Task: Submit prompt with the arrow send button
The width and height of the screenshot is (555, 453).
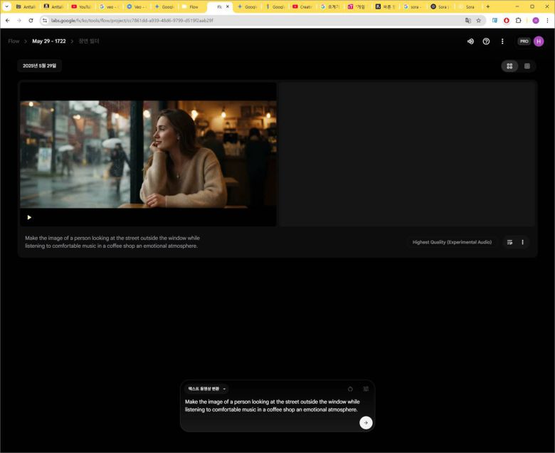Action: tap(366, 422)
